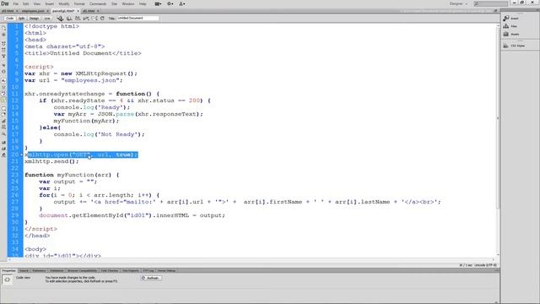The width and height of the screenshot is (540, 304).
Task: Open the Insert menu
Action: (x=50, y=3)
